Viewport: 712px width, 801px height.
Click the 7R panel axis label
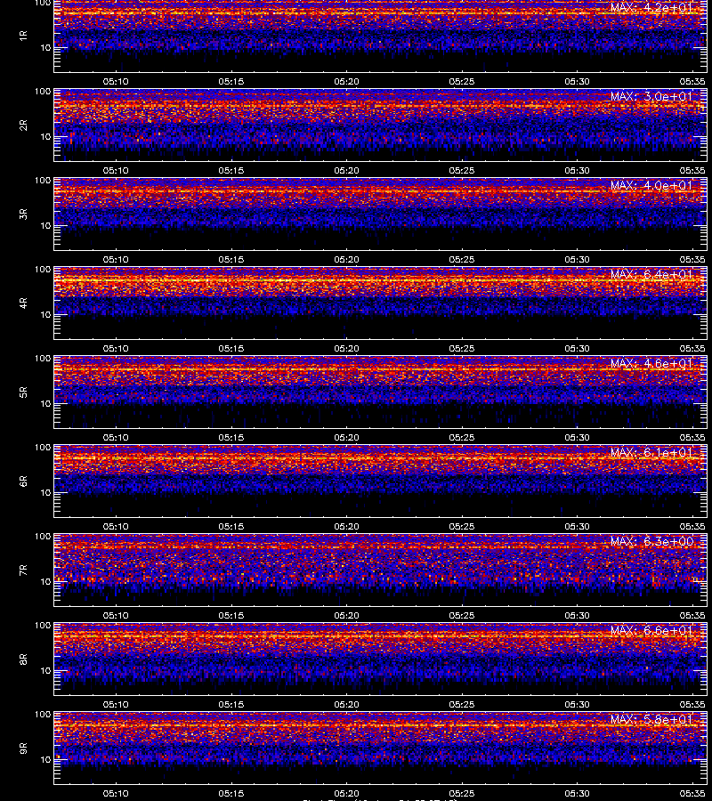23,570
